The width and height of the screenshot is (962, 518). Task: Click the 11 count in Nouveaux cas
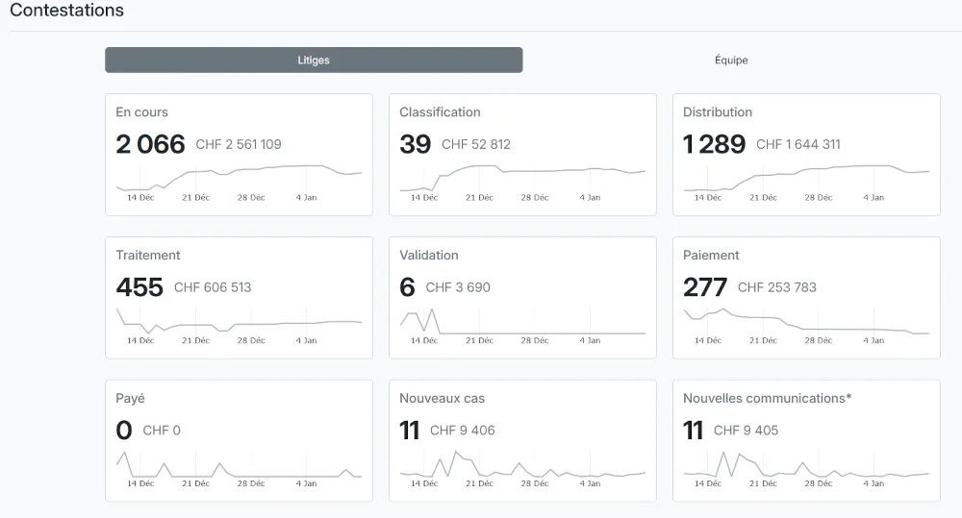(409, 431)
